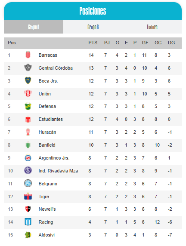This screenshot has width=186, height=246.
Task: Click the Posiciones title banner
Action: (93, 11)
